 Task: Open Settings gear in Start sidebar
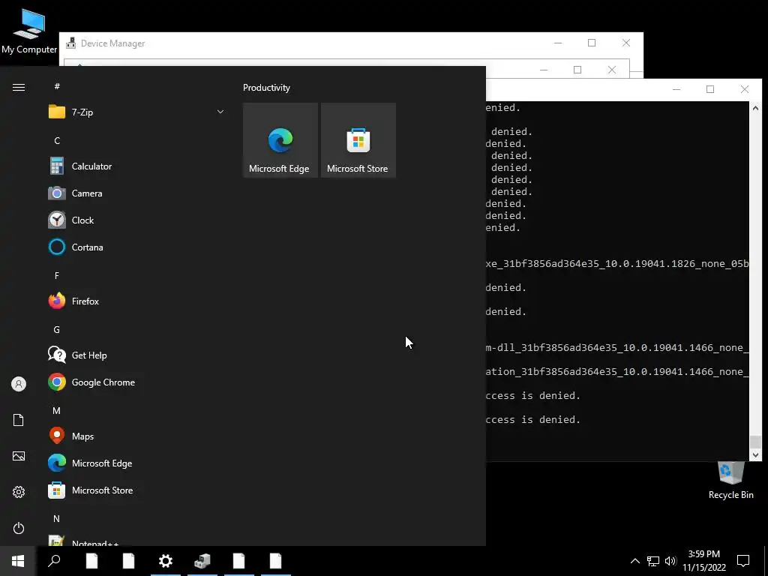19,492
